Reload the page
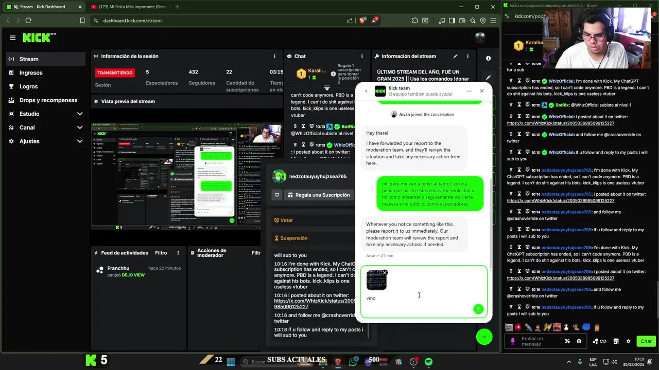The width and height of the screenshot is (659, 370). 28,21
